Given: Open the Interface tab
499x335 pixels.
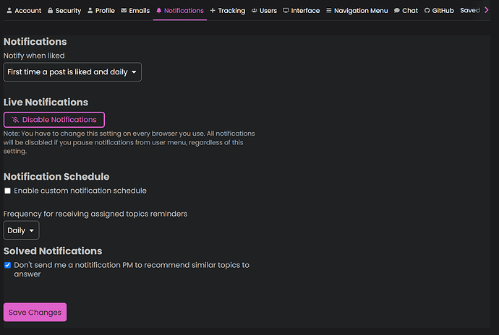Looking at the screenshot, I should point(302,11).
